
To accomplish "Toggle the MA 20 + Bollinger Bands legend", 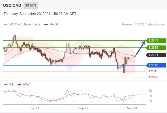I will point(22,25).
